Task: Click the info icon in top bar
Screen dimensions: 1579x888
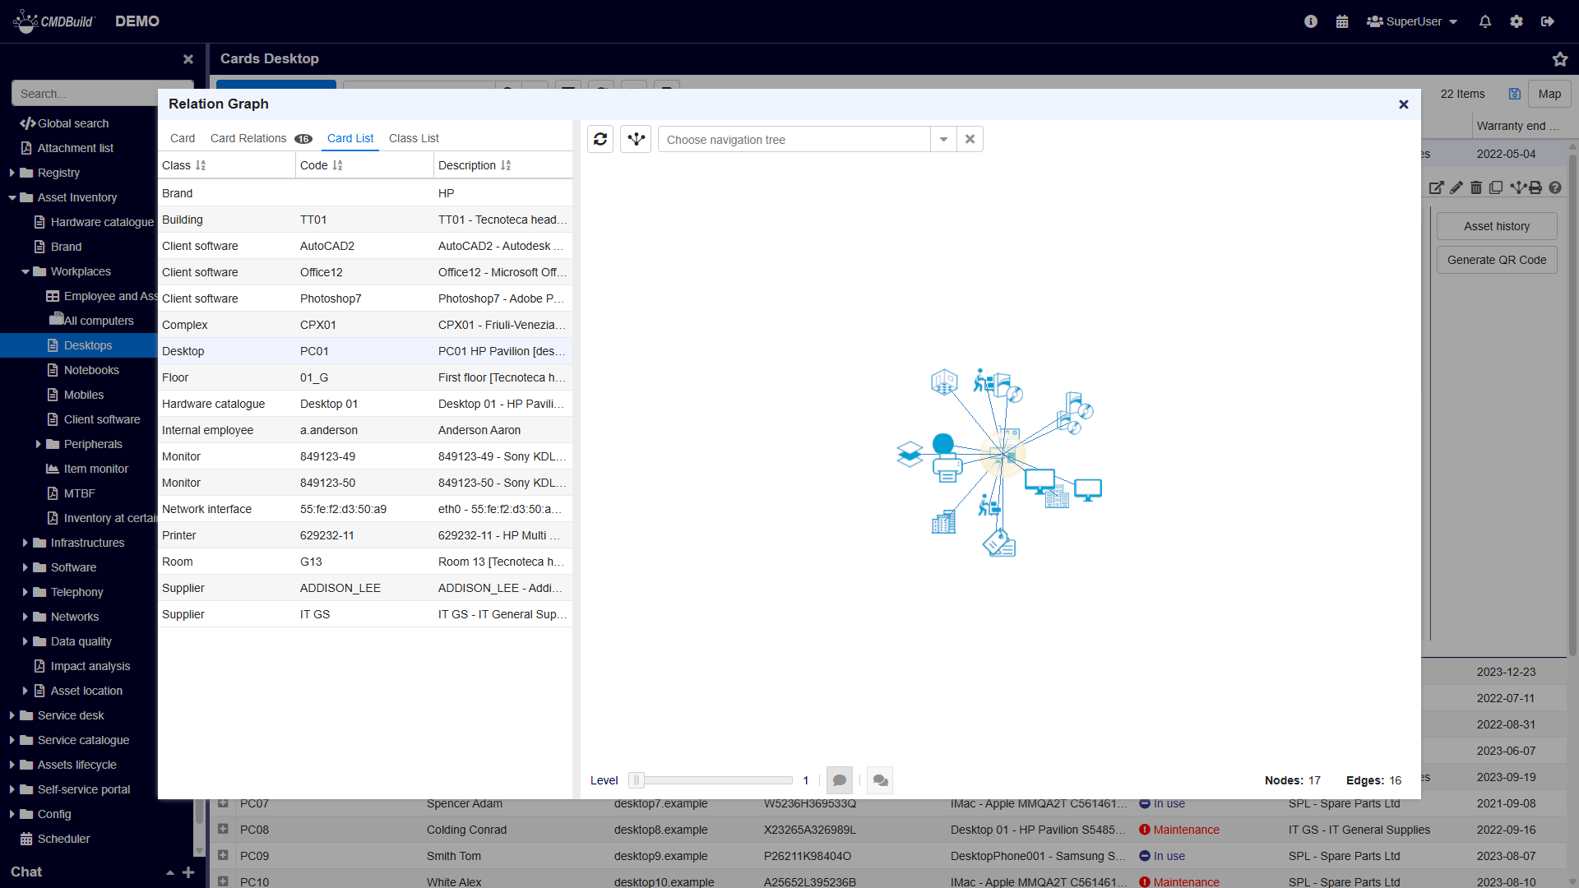Action: pos(1311,21)
